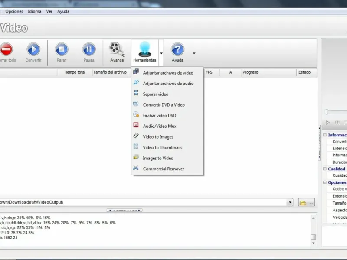Click the Ayuda question mark icon
The height and width of the screenshot is (260, 347).
click(x=177, y=49)
